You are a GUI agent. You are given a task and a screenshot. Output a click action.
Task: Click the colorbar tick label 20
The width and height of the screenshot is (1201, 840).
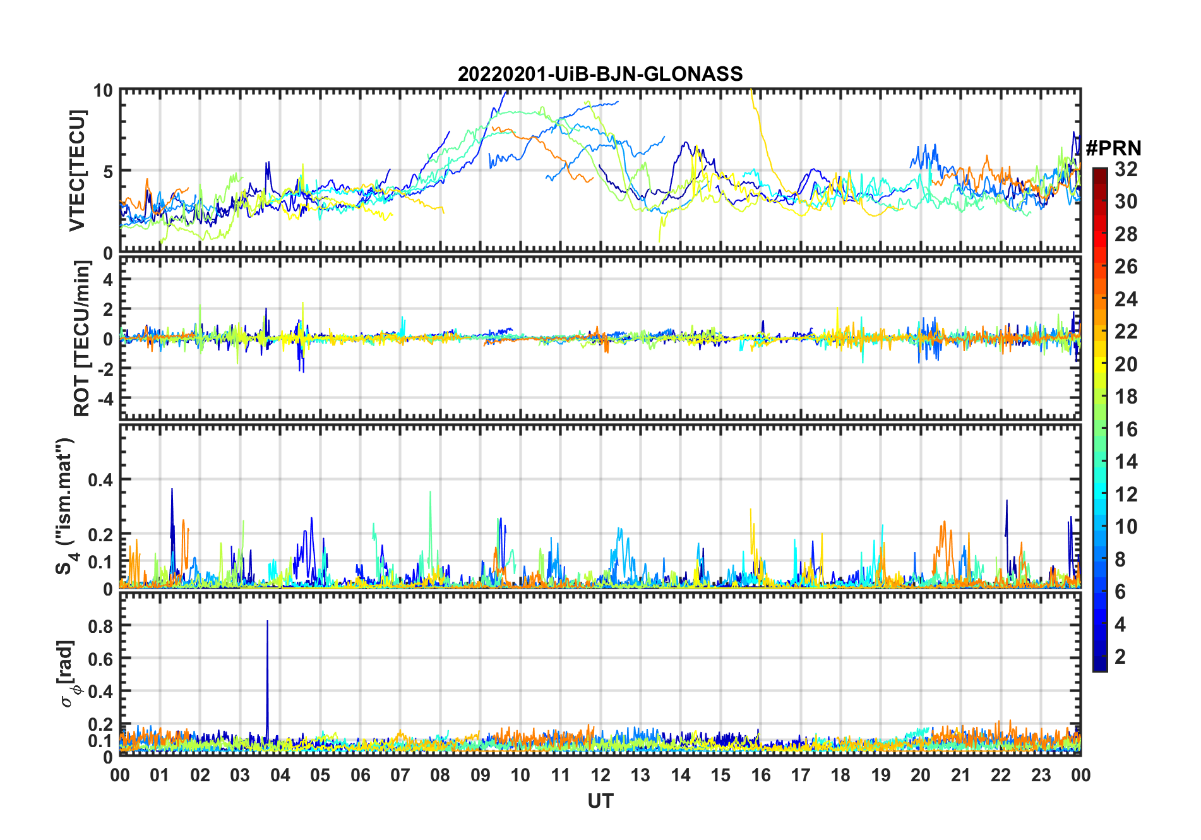pyautogui.click(x=1126, y=364)
